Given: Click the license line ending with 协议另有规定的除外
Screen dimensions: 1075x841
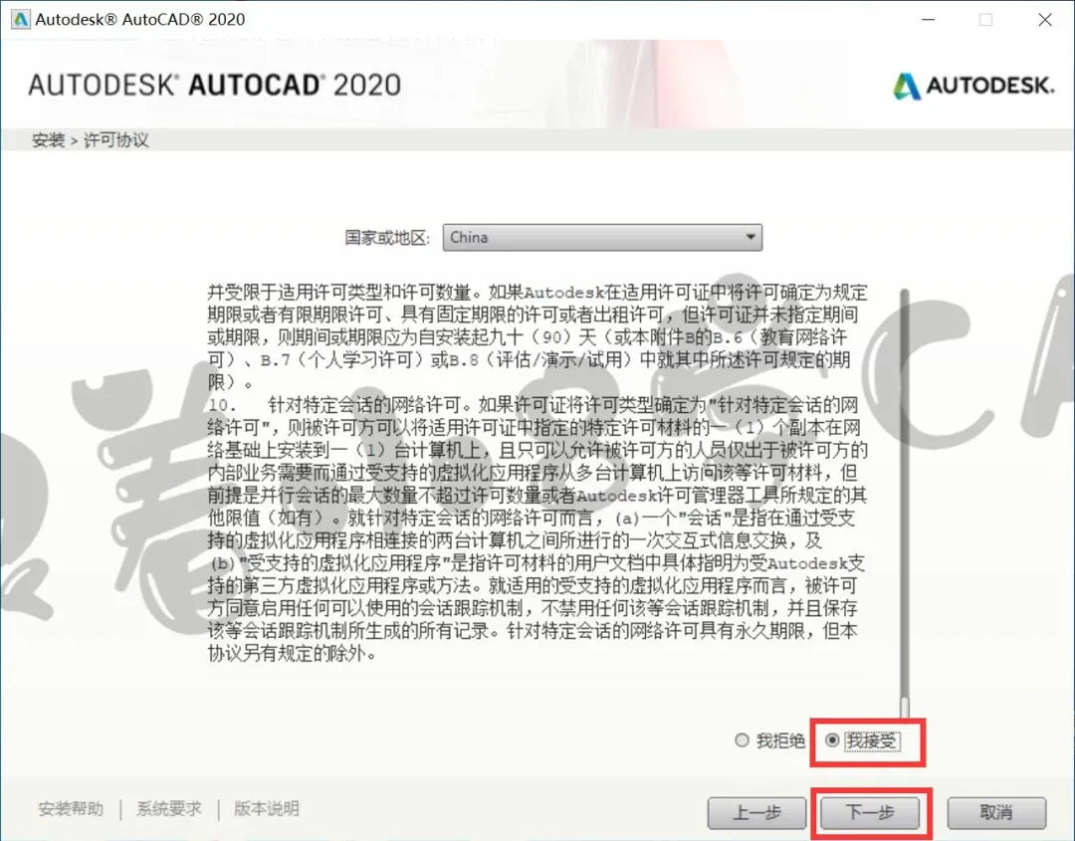Looking at the screenshot, I should (293, 653).
